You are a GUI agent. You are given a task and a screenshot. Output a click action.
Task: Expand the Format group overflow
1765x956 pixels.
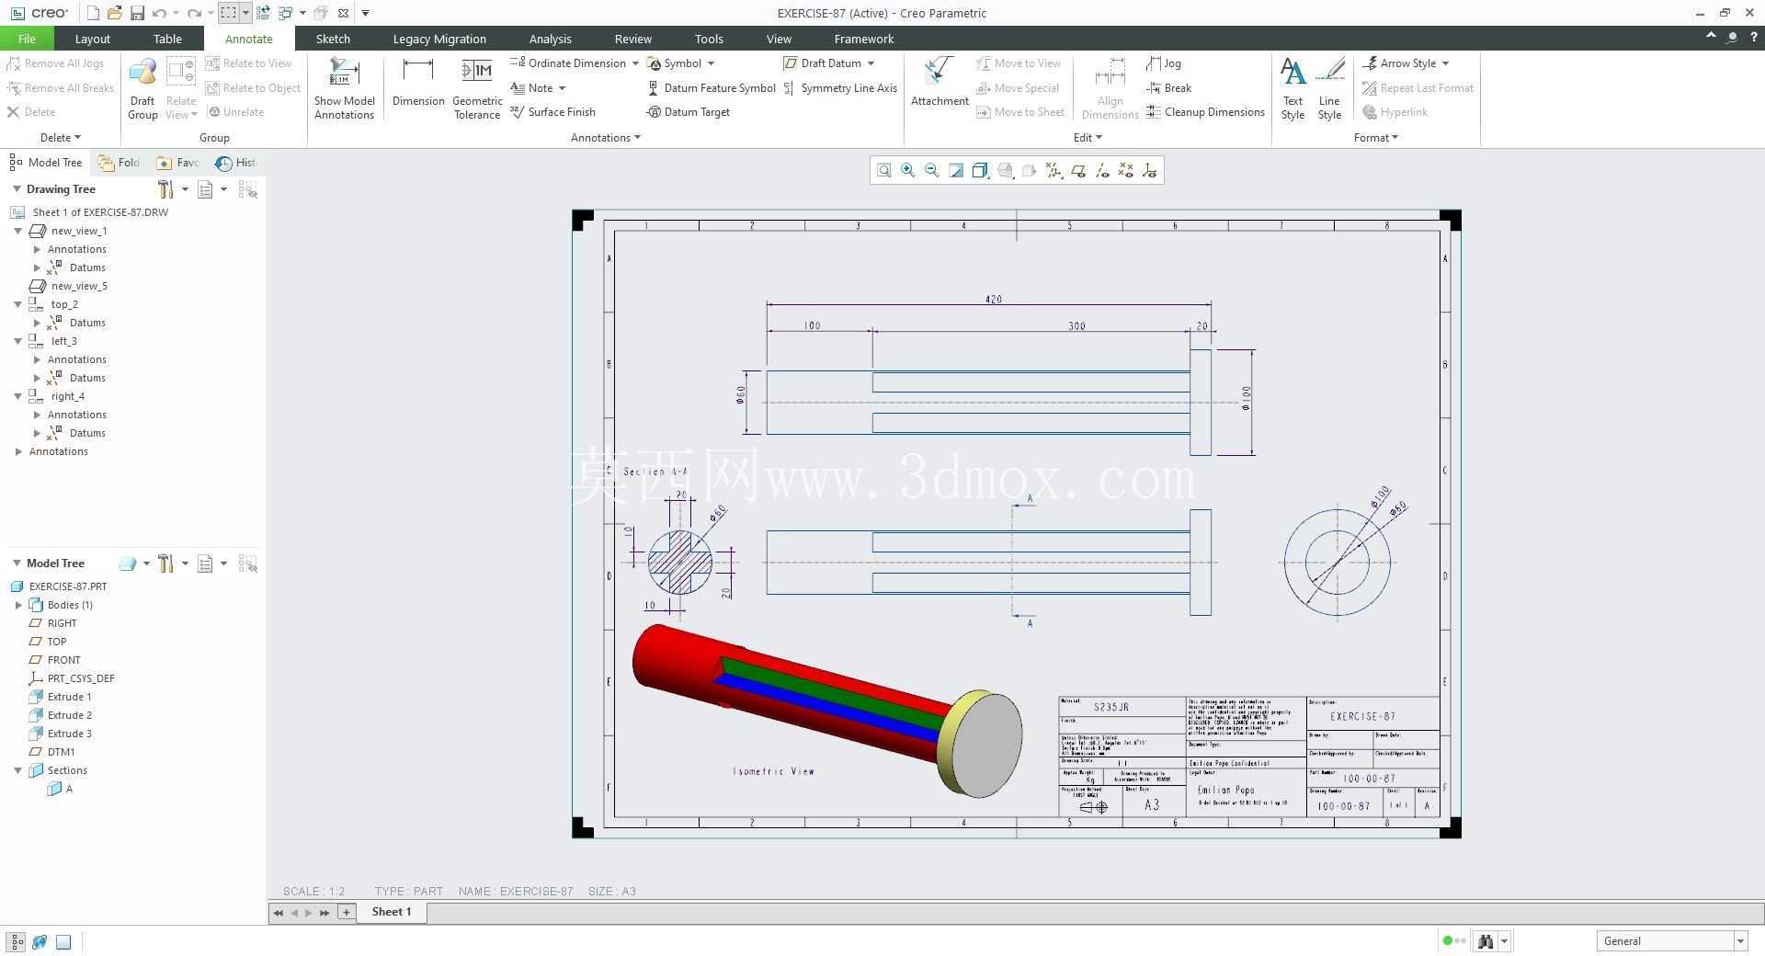[1376, 138]
